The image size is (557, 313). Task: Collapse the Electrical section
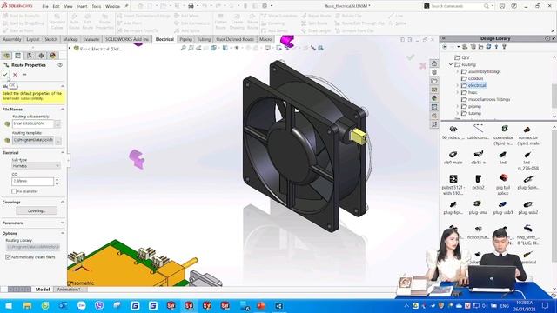pos(63,153)
